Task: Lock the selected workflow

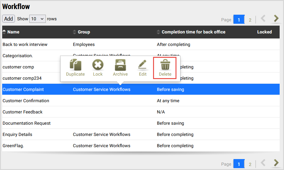Action: pyautogui.click(x=98, y=68)
